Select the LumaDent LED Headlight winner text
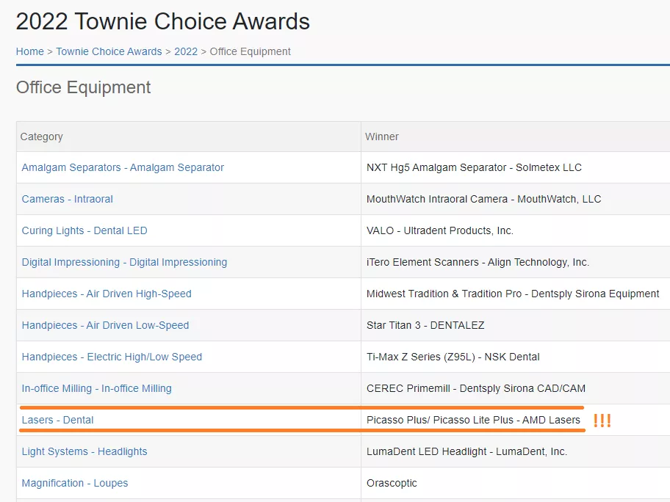The width and height of the screenshot is (670, 502). [x=467, y=451]
